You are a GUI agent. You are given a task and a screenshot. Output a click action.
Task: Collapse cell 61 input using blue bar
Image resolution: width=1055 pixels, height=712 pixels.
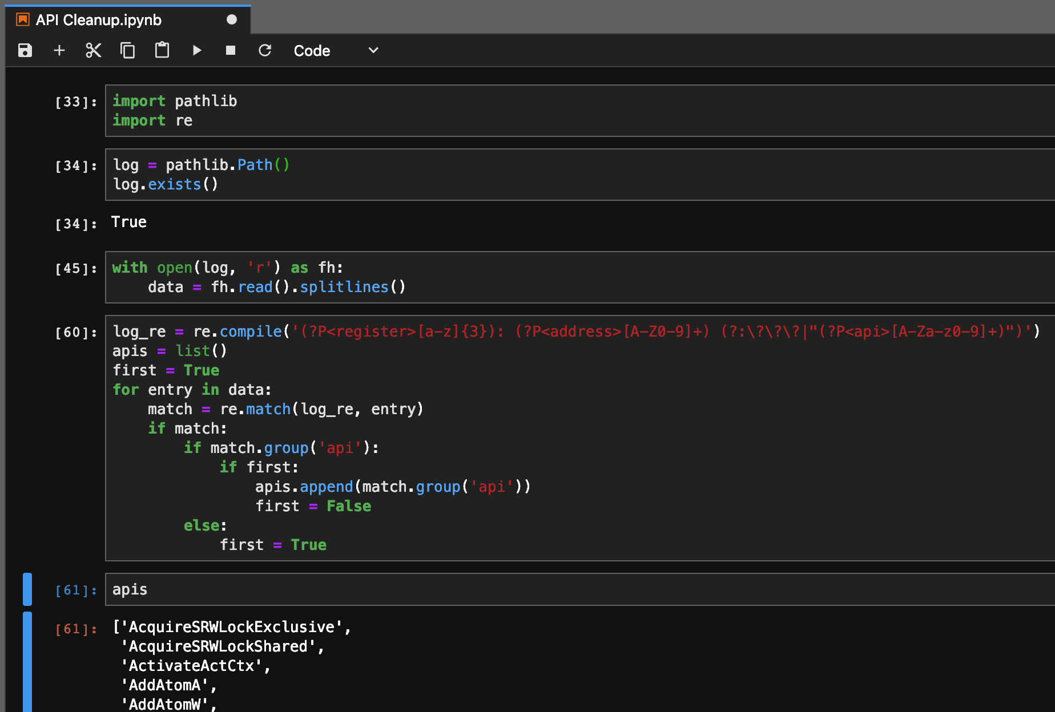(27, 589)
